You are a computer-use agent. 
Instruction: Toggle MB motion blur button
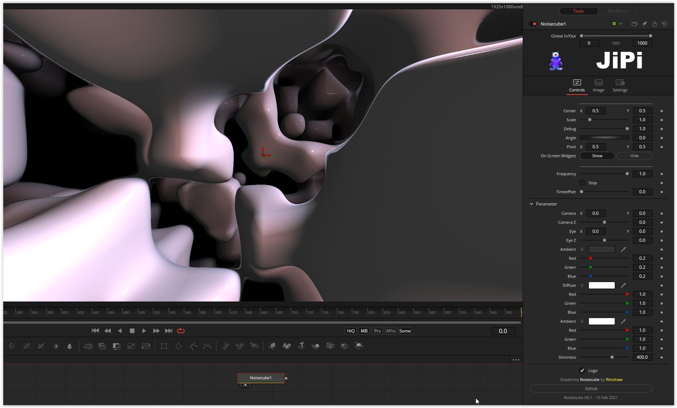(364, 331)
